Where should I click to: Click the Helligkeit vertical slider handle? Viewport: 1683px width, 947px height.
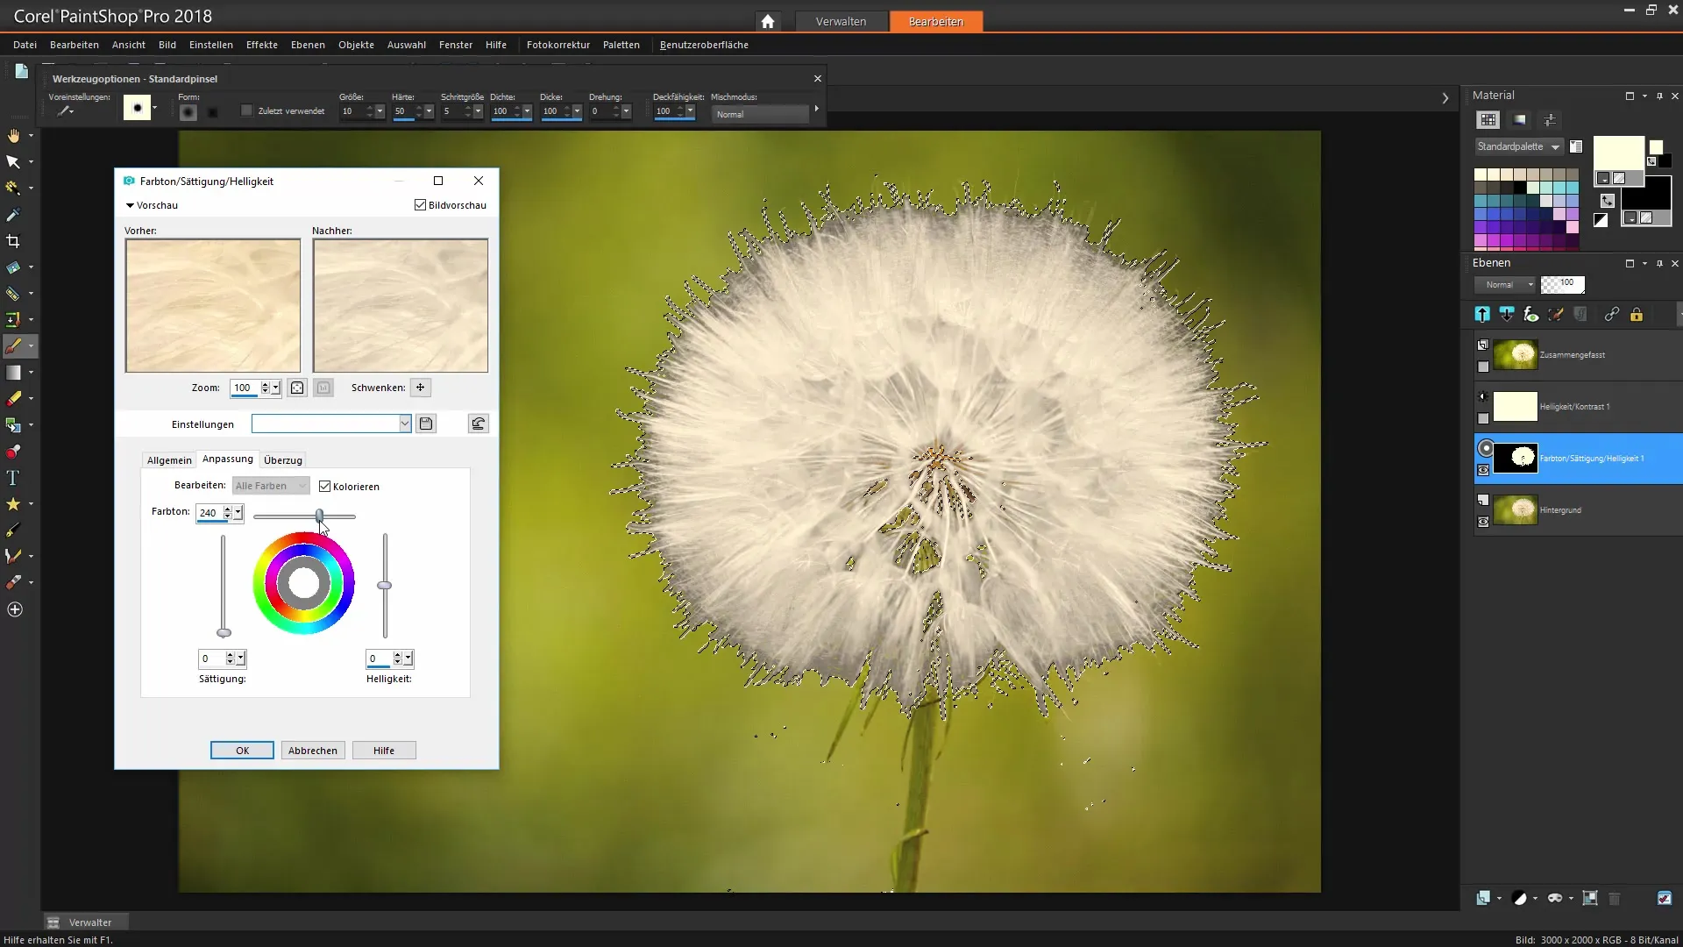point(384,585)
